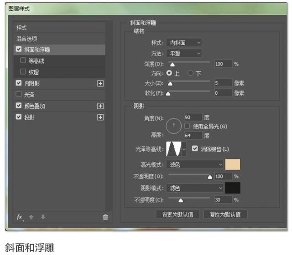Click the 深度 value field showing 100
Viewport: 292px width, 255px height.
[x=223, y=64]
